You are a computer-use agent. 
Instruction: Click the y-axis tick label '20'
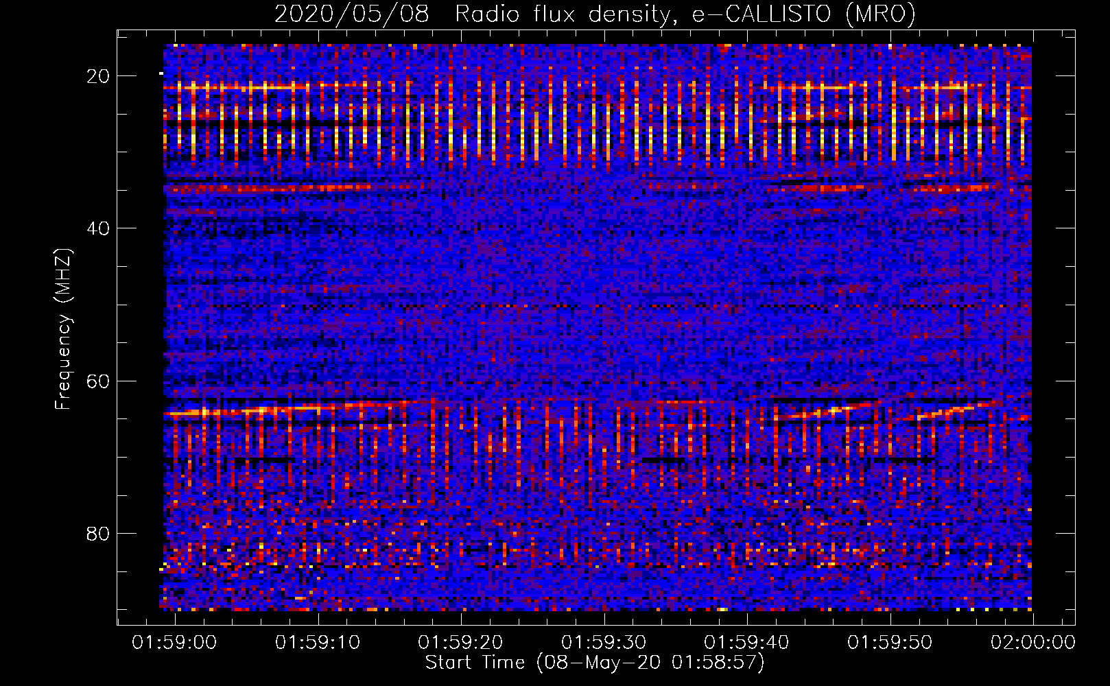pos(99,76)
